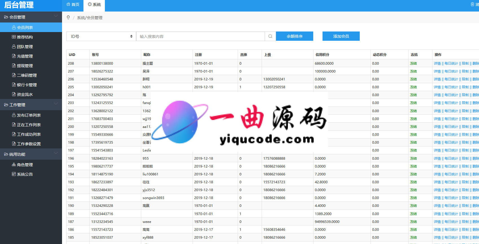Open the ID号 search-type dropdown
Image resolution: width=479 pixels, height=244 pixels.
[101, 36]
